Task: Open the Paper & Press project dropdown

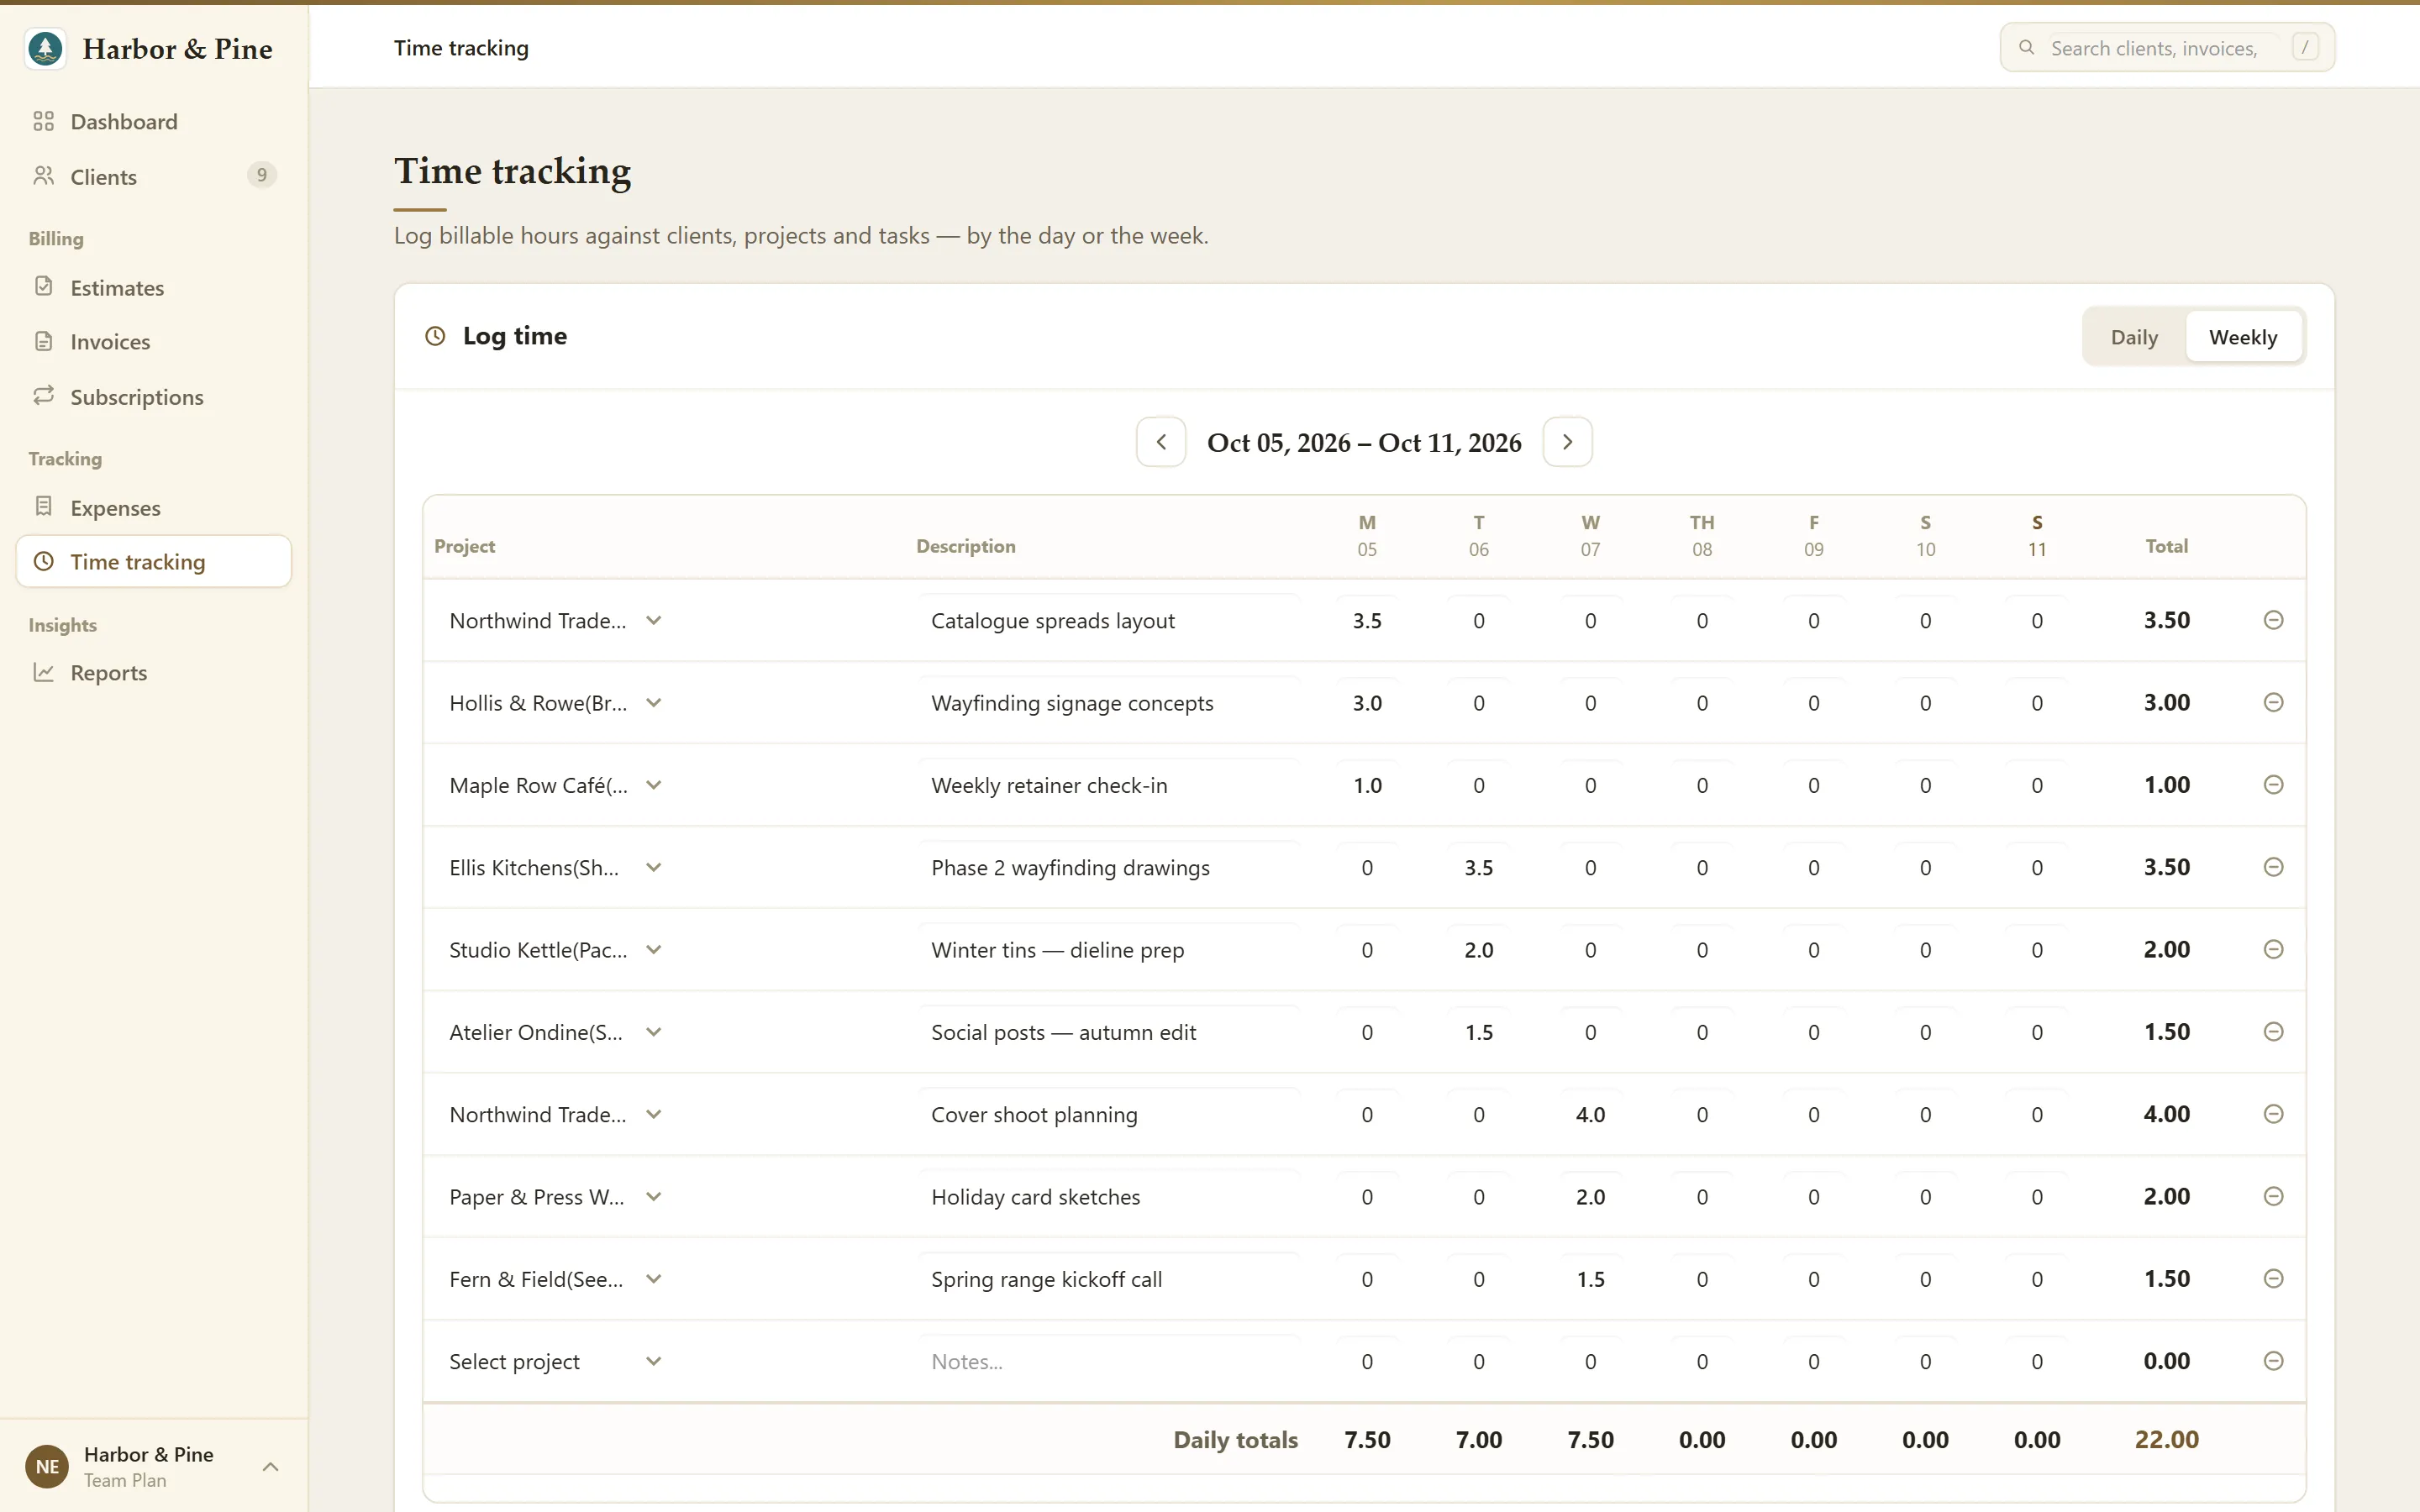Action: 556,1196
